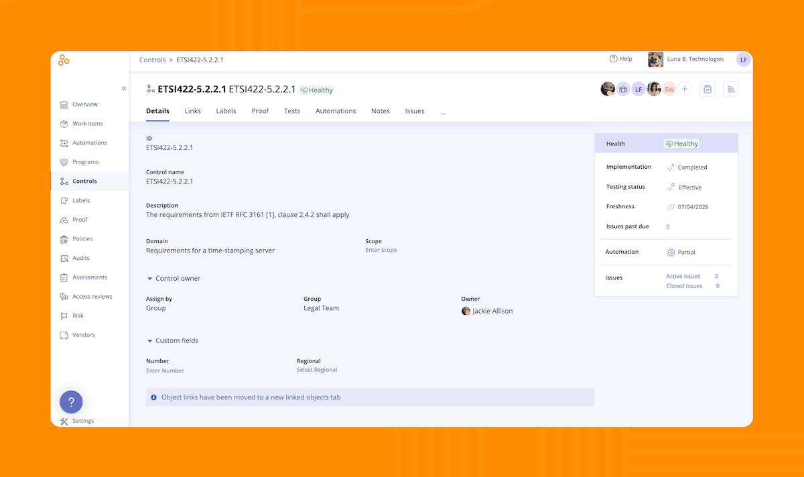Click the orange logo in the sidebar
This screenshot has height=477, width=804.
(x=64, y=60)
